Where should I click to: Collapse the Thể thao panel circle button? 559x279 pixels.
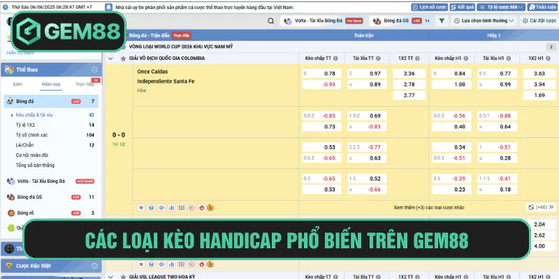[x=94, y=70]
